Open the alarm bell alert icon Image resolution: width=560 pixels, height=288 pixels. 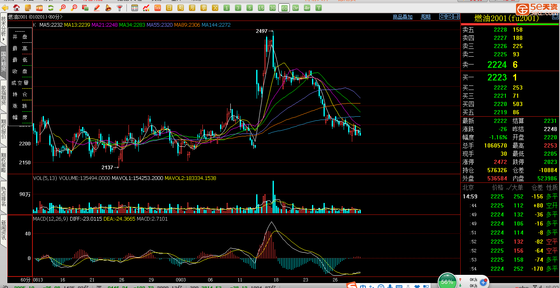coord(108,8)
